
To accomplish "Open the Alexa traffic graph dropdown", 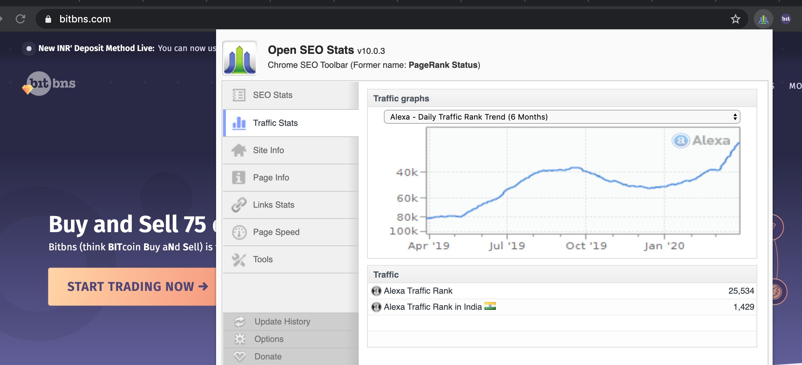I will tap(561, 117).
